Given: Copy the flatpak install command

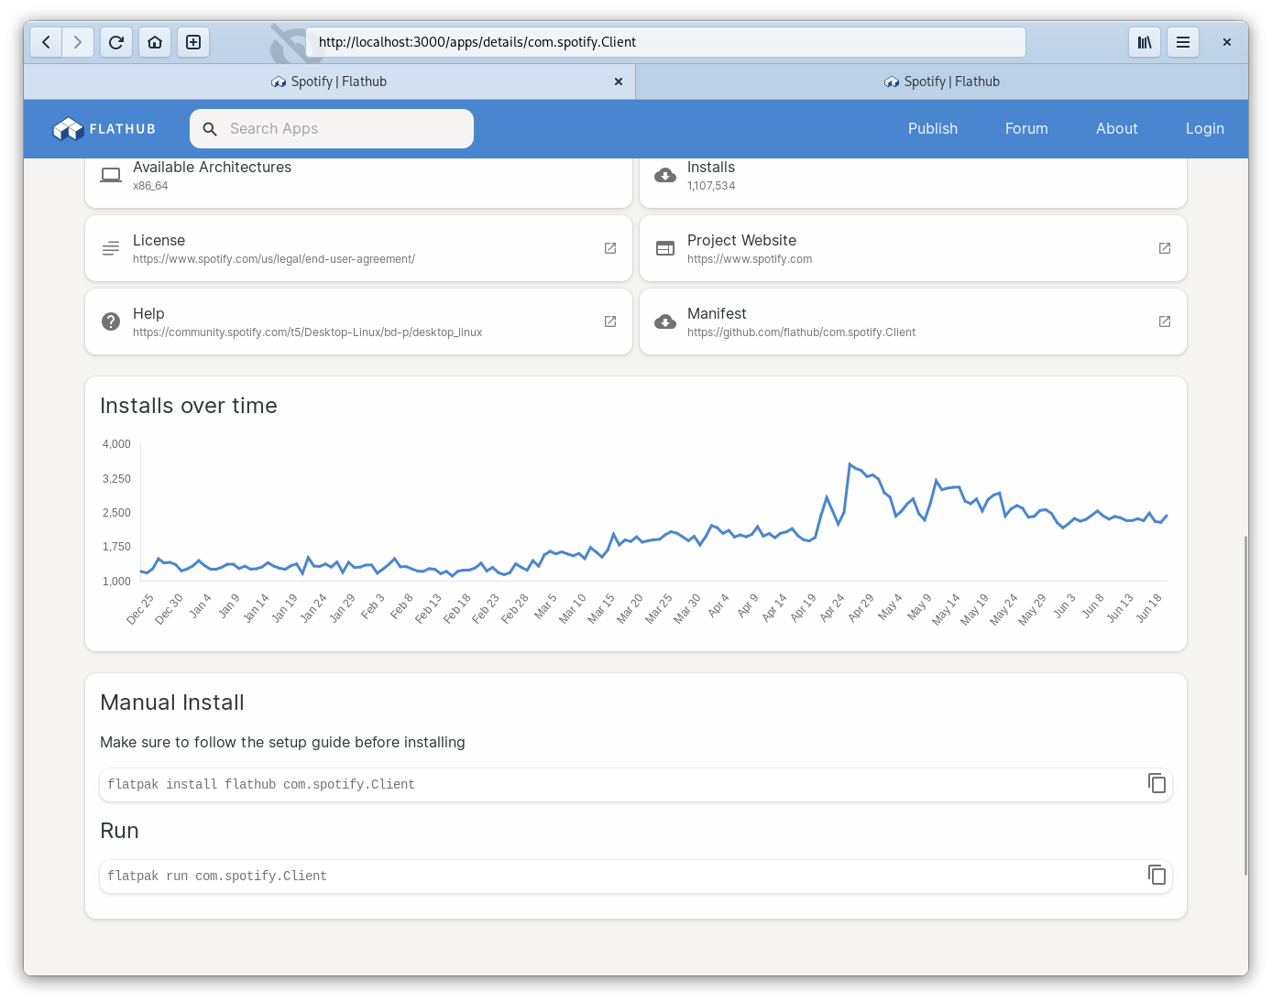Looking at the screenshot, I should pyautogui.click(x=1157, y=783).
